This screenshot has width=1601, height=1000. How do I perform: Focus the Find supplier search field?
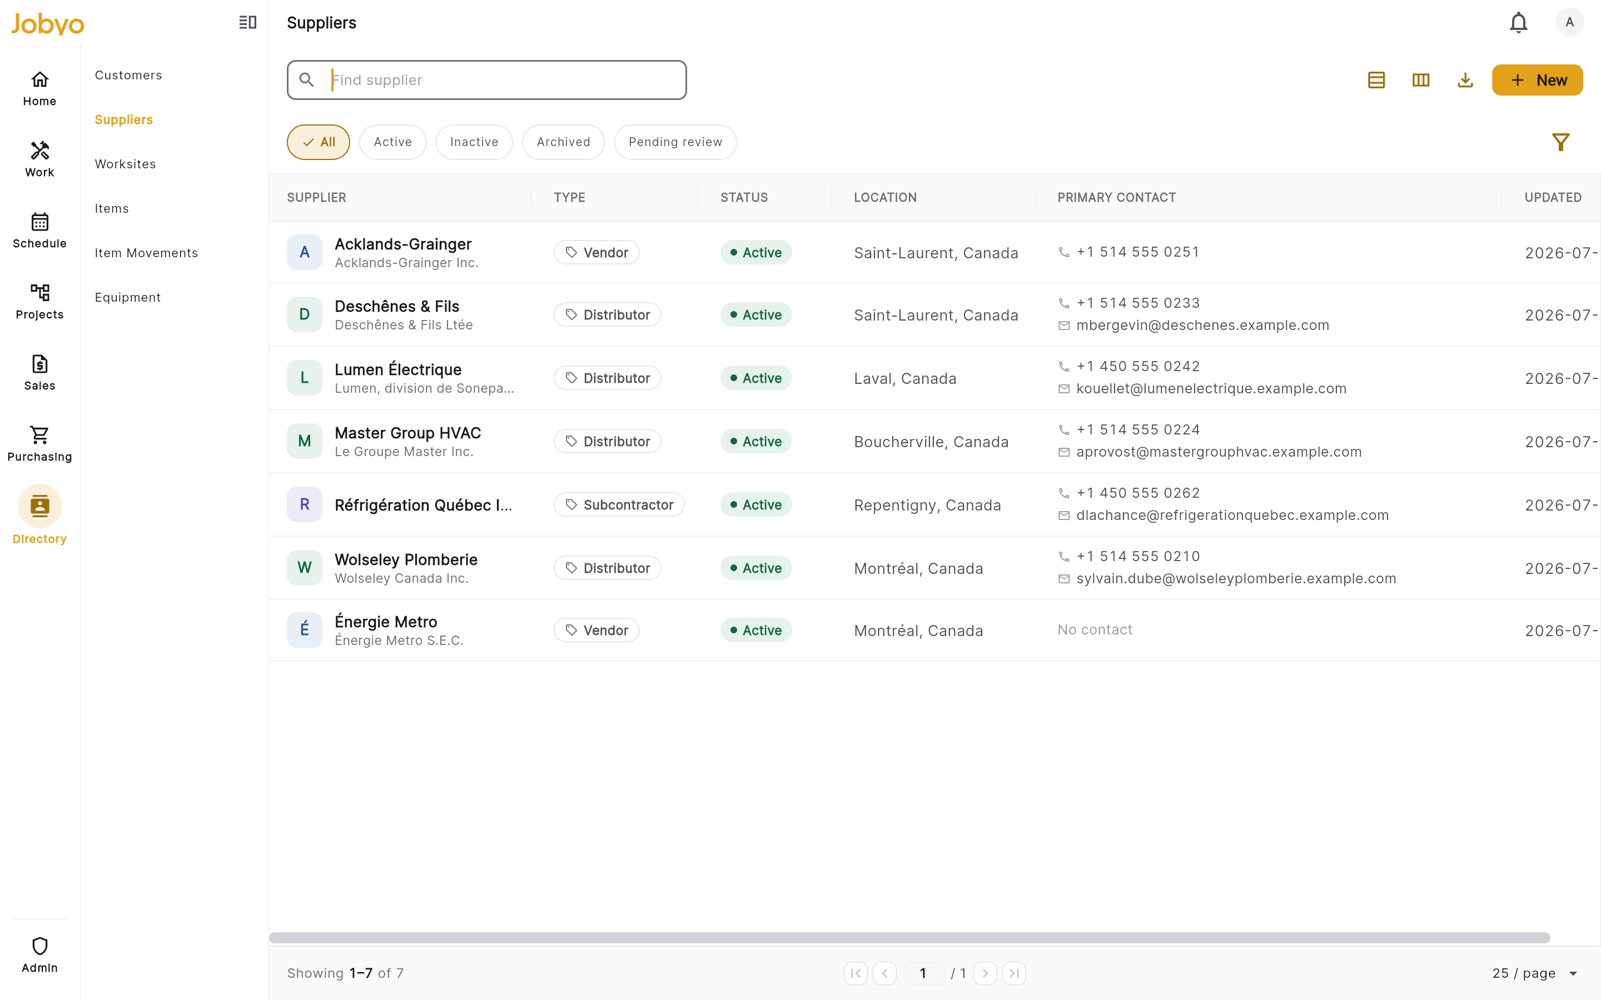[x=487, y=80]
